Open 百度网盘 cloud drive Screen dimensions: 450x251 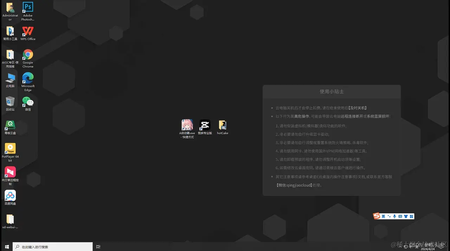(10, 195)
